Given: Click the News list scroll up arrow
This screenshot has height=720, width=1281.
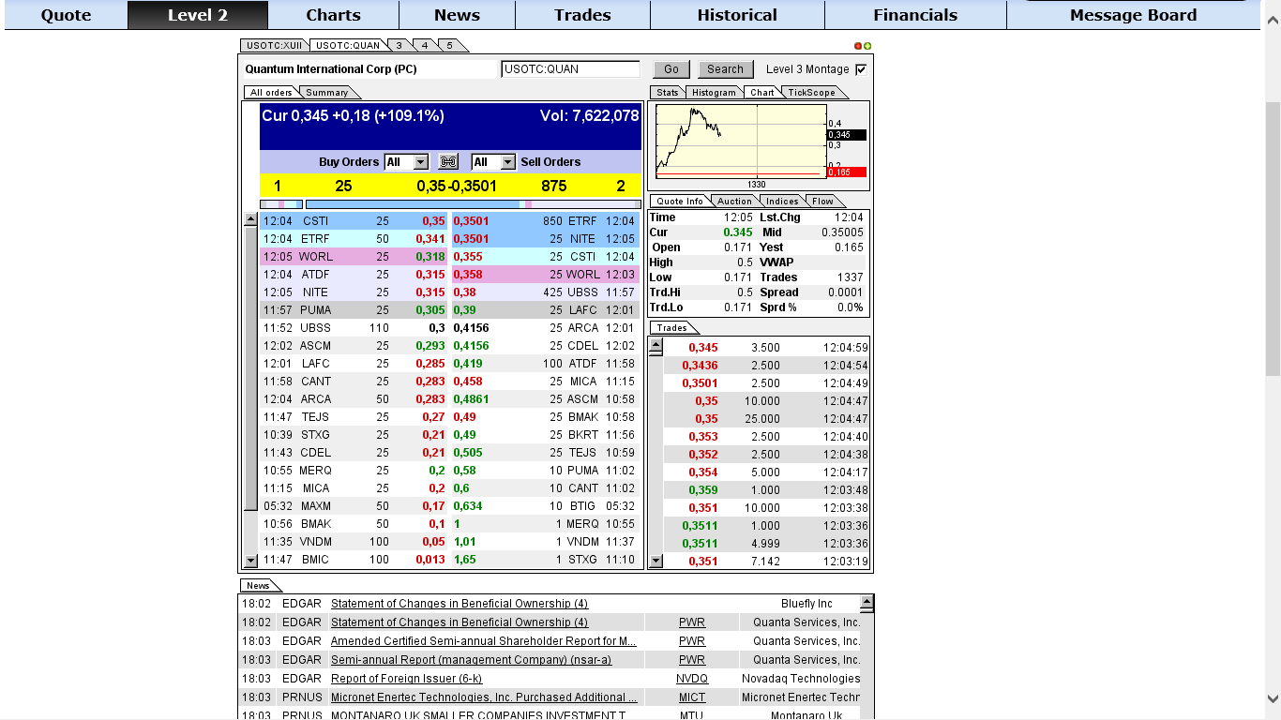Looking at the screenshot, I should pyautogui.click(x=867, y=602).
